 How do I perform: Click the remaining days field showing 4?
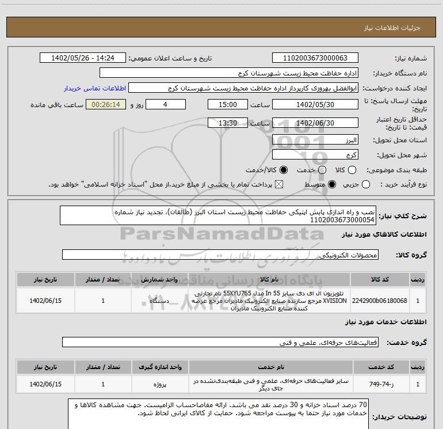click(166, 104)
